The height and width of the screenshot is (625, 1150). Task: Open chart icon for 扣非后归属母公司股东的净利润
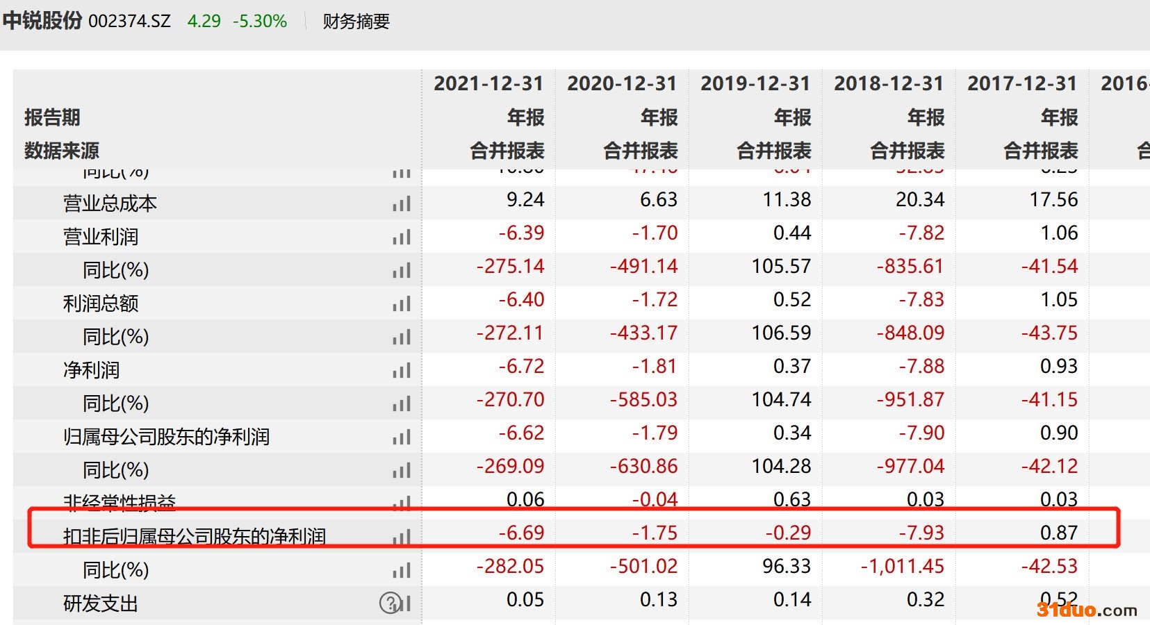click(401, 537)
